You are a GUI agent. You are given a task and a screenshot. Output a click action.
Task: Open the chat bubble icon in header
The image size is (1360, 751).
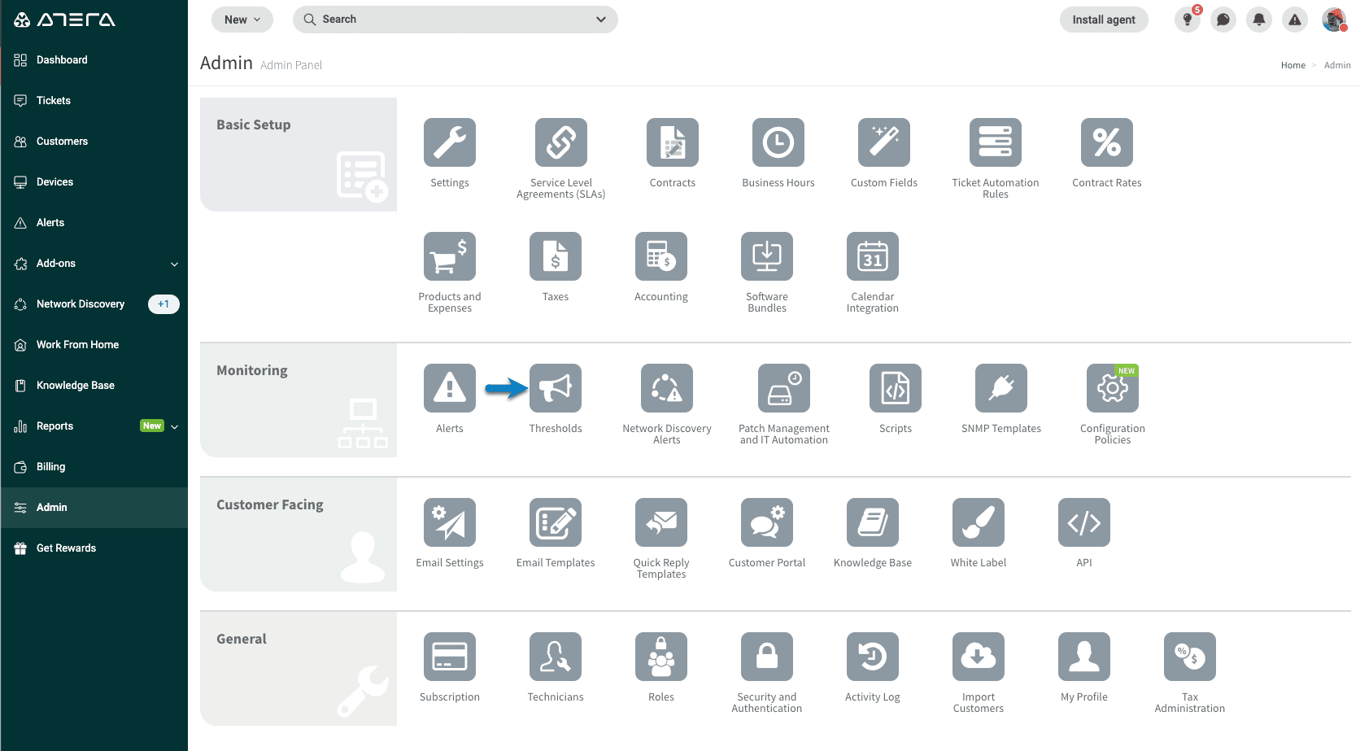(x=1223, y=20)
